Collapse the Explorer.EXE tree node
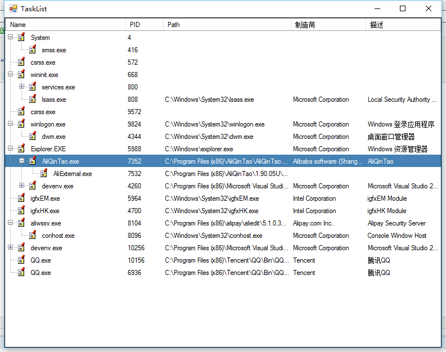This screenshot has height=352, width=446. click(x=11, y=148)
